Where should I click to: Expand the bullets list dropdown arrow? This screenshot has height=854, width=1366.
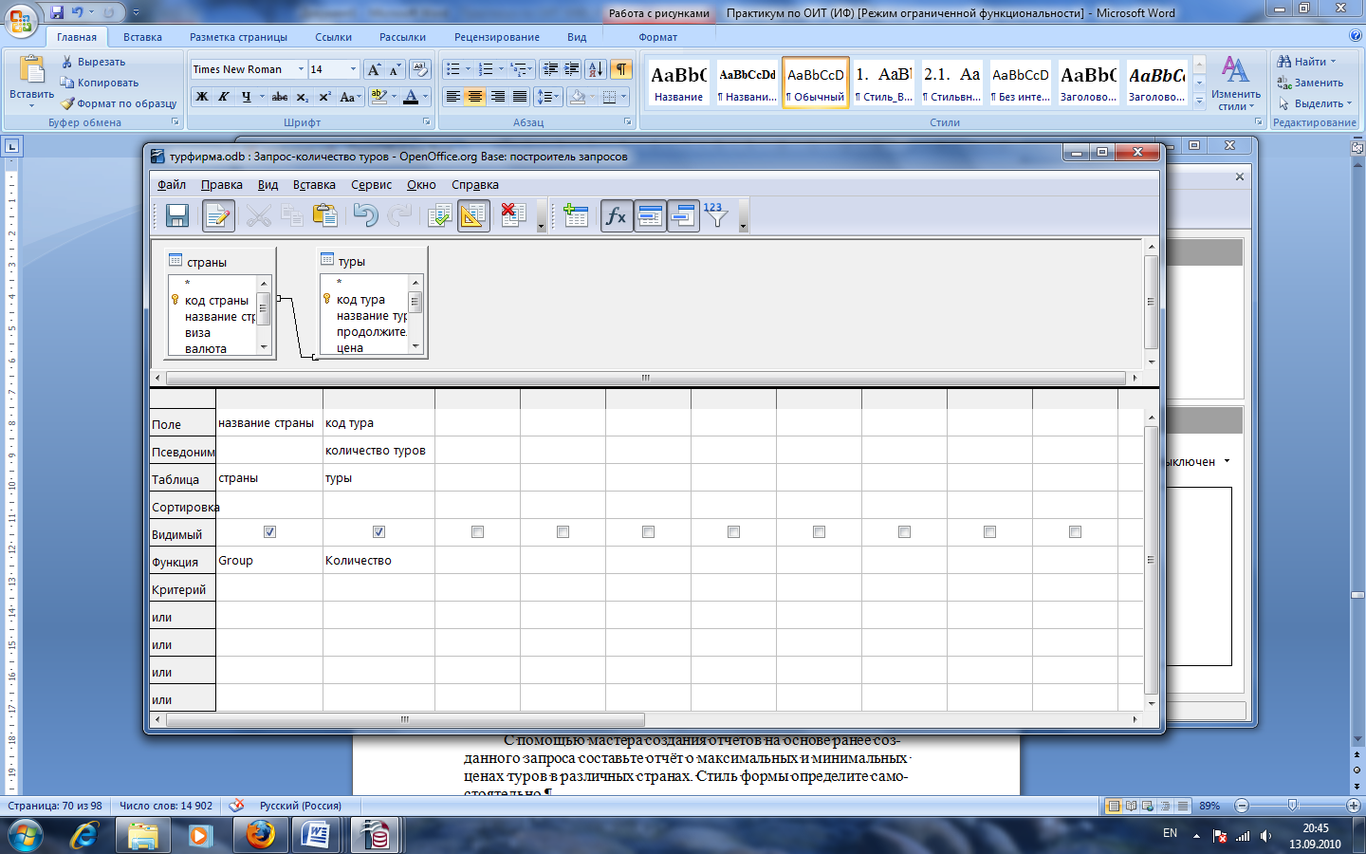(x=468, y=69)
